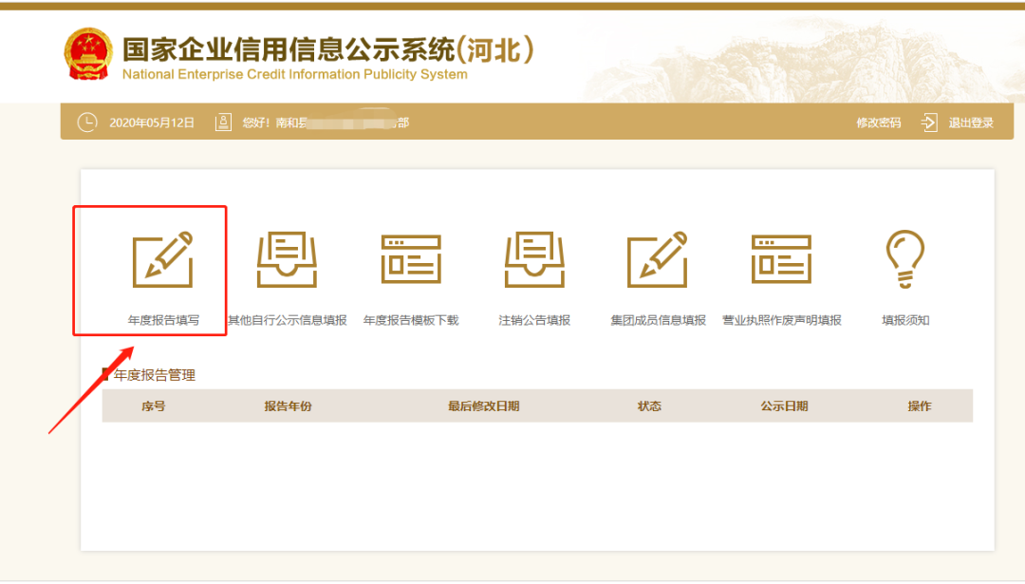Select the 操作 column header

click(x=919, y=405)
